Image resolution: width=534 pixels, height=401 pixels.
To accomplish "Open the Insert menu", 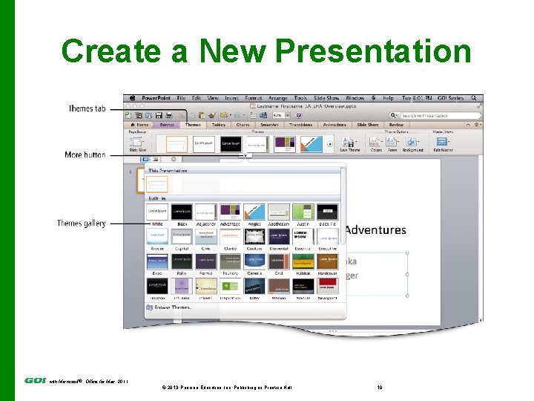I will [231, 98].
